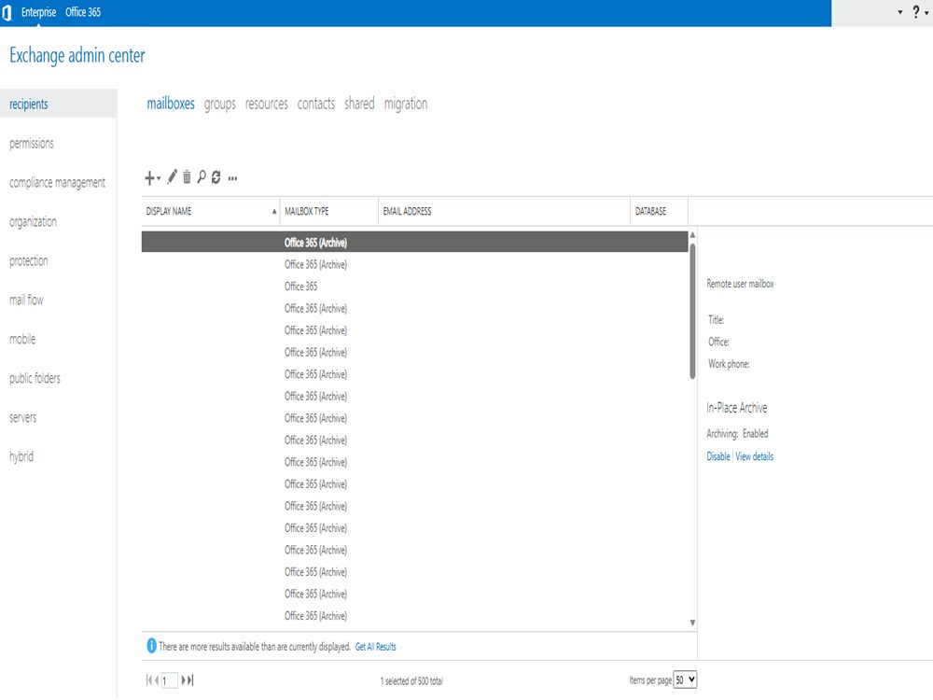Viewport: 933px width, 700px height.
Task: Go to public folders
Action: tap(35, 378)
